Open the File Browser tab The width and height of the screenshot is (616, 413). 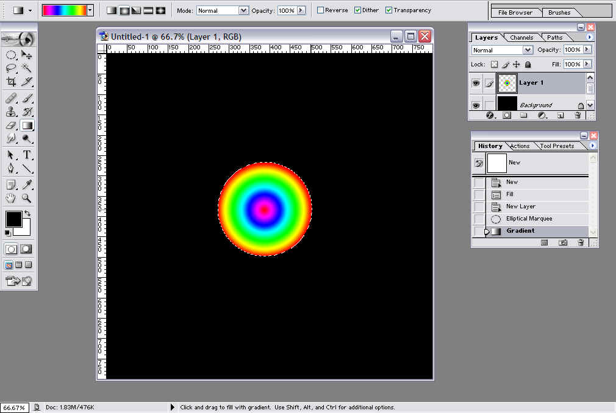point(515,13)
